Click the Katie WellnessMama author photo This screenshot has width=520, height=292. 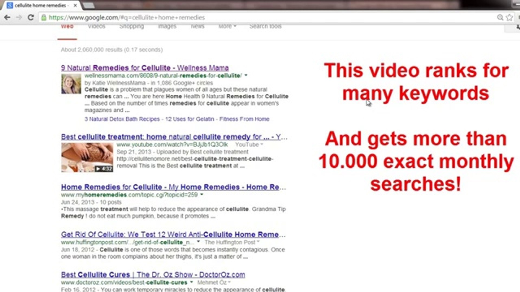pos(71,84)
